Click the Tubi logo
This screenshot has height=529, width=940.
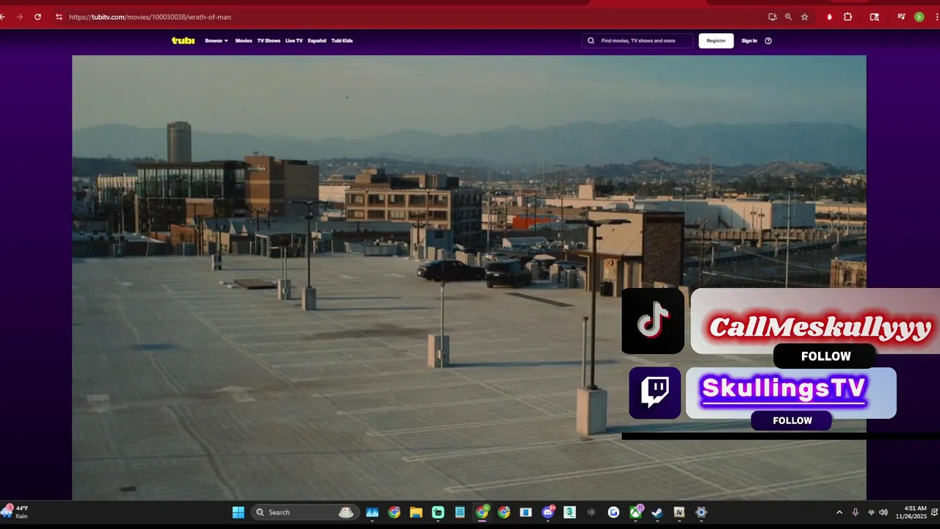click(x=183, y=40)
